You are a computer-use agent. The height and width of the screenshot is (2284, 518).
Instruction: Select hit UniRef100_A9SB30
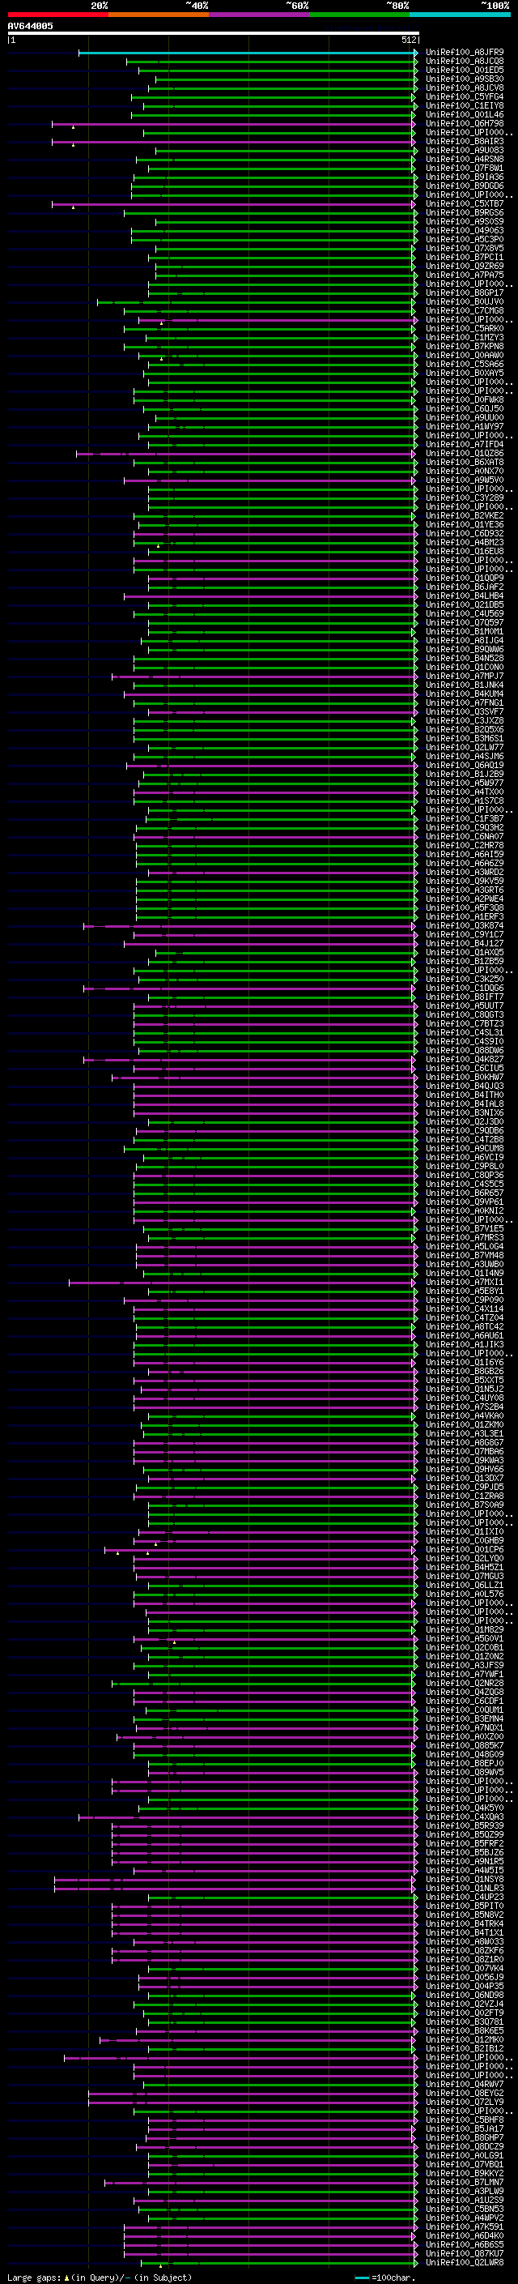pos(465,79)
